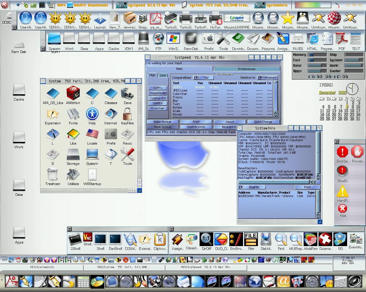The width and height of the screenshot is (366, 292).
Task: Click SysSpeed test results vertical scrollbar
Action: pos(276,96)
